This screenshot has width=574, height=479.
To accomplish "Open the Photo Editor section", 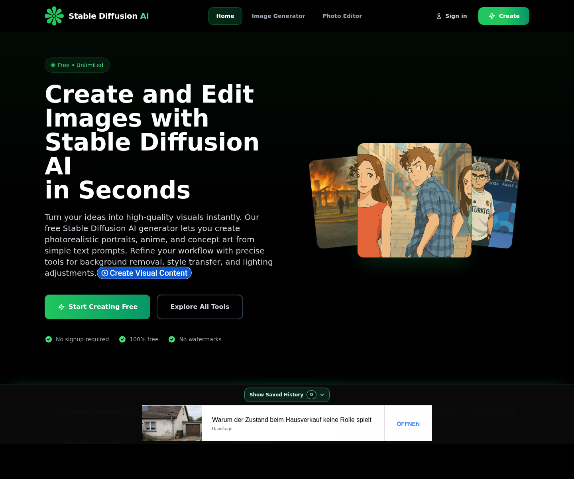I will 342,16.
